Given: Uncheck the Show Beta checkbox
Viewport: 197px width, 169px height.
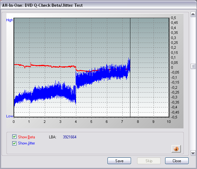Looking at the screenshot, I should [x=14, y=137].
